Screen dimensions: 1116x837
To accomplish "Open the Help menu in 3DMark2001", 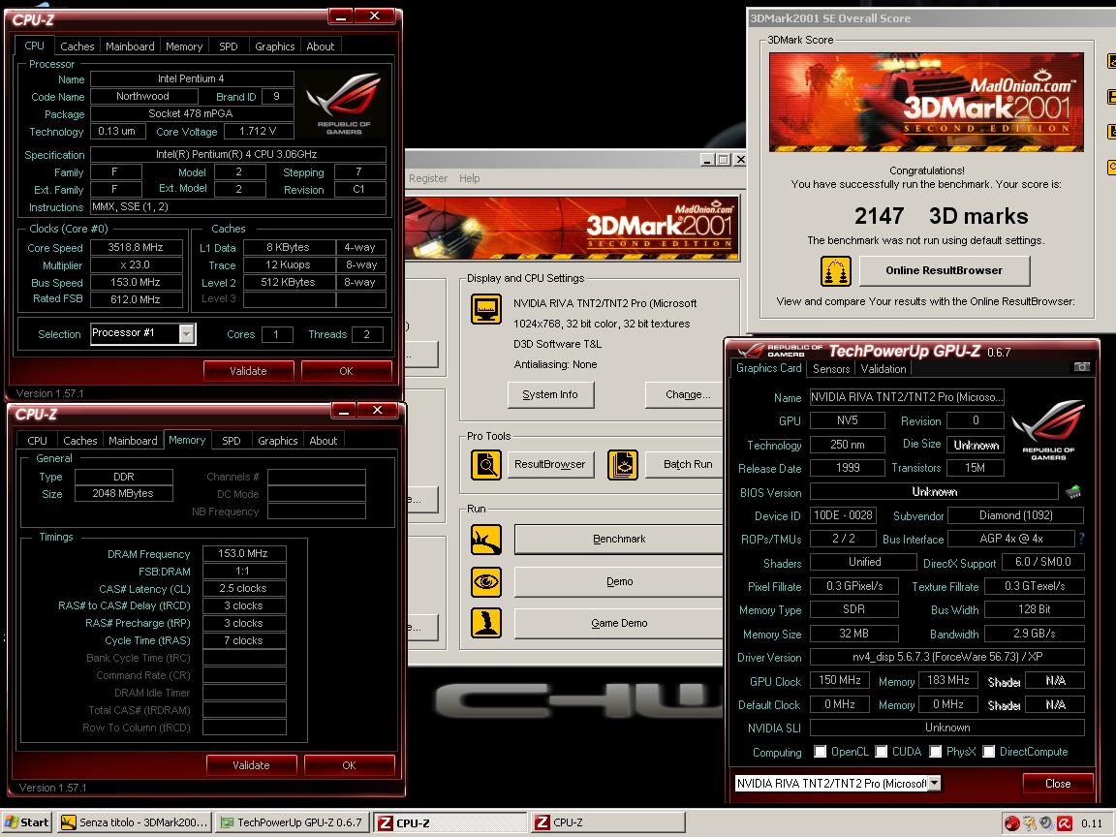I will click(x=469, y=178).
